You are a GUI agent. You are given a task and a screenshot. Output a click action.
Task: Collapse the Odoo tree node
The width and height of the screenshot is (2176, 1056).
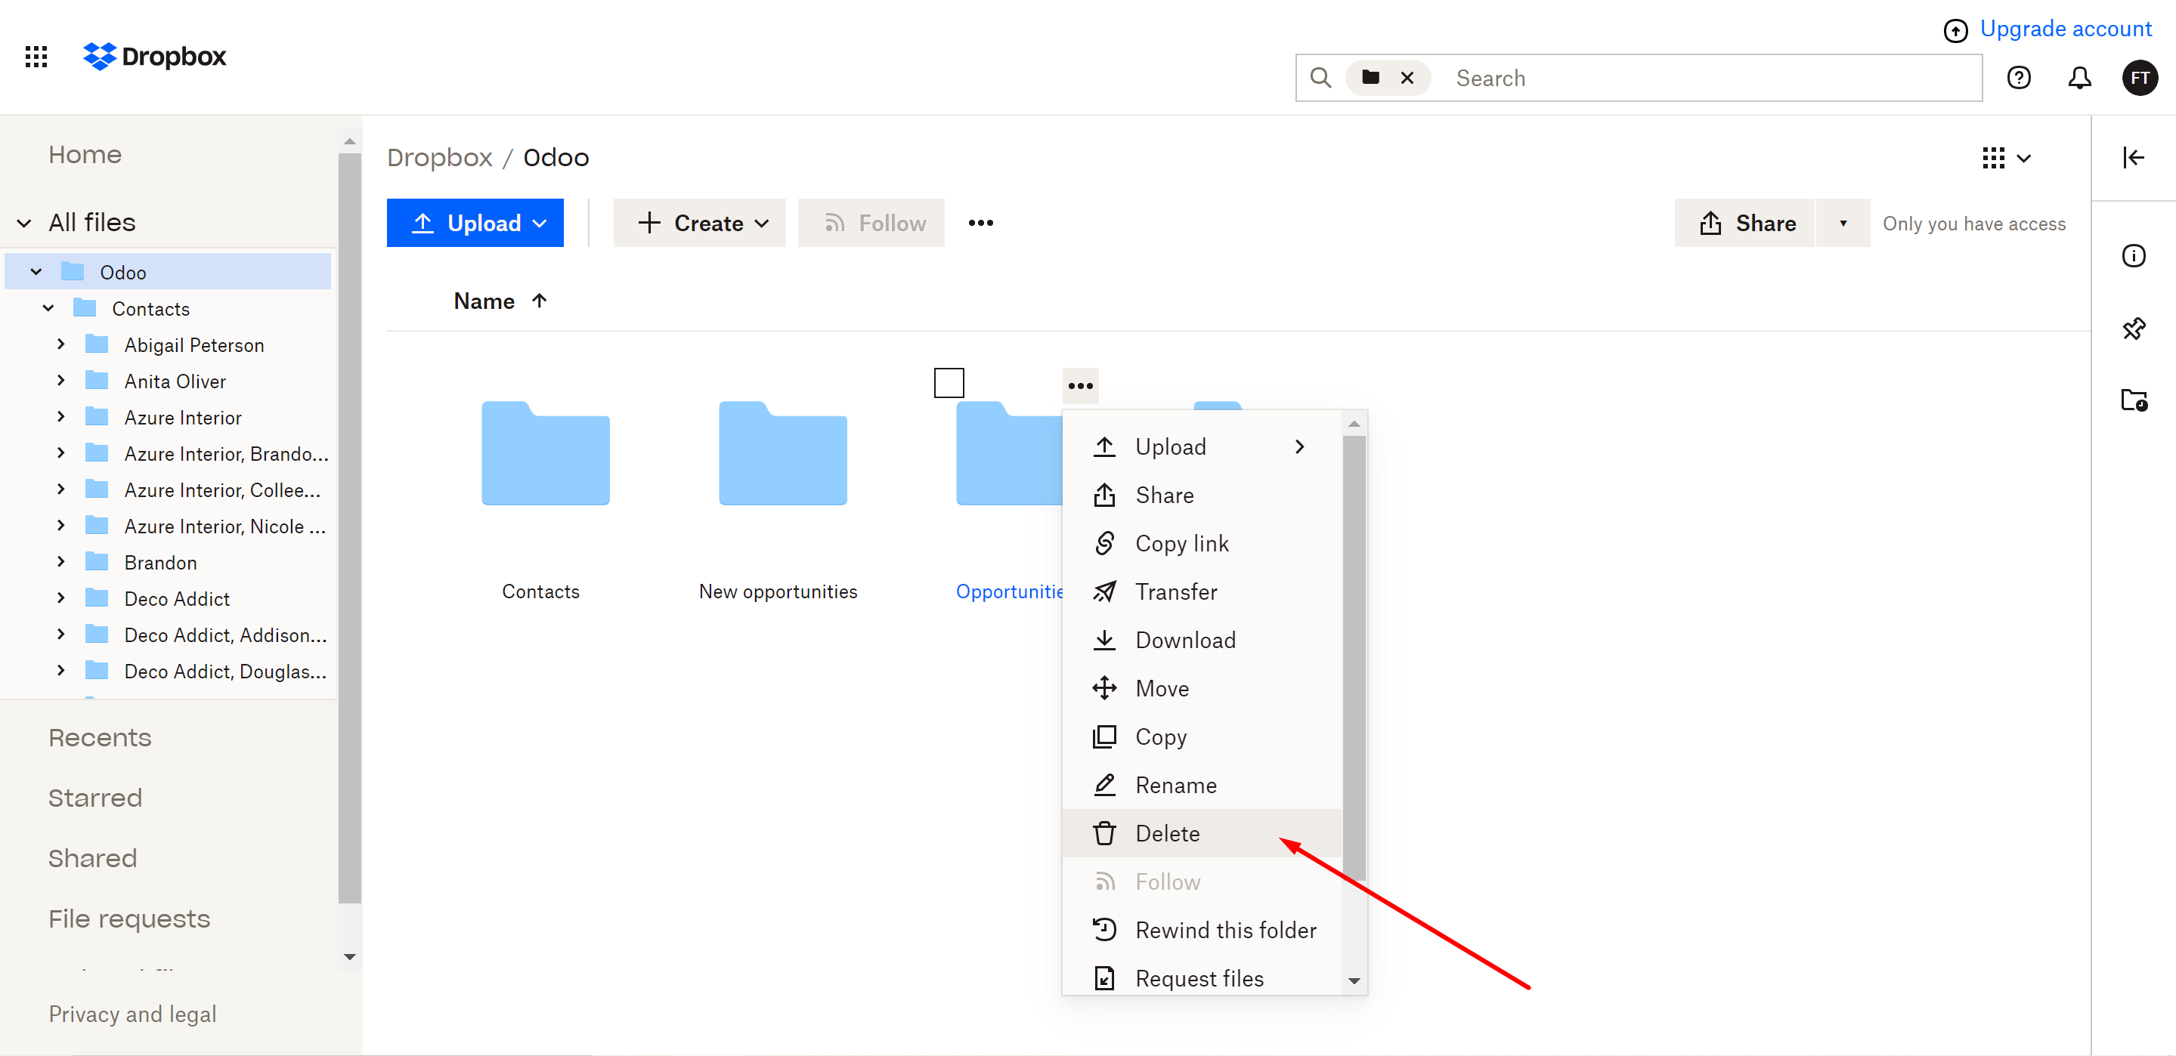click(36, 272)
